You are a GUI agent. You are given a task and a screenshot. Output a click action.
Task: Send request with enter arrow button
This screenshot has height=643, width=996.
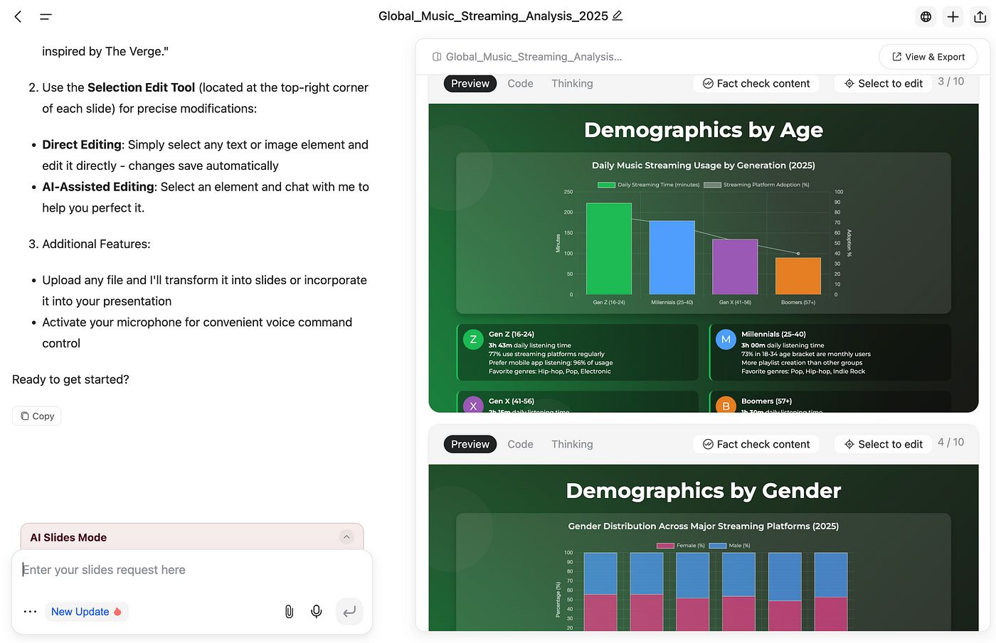click(349, 612)
